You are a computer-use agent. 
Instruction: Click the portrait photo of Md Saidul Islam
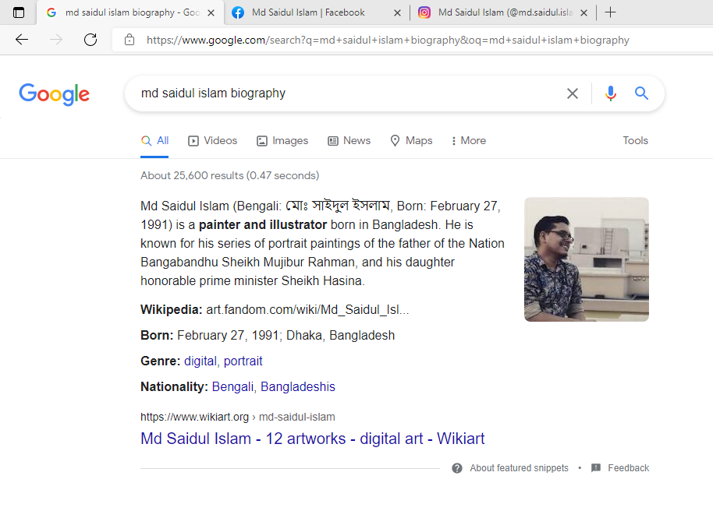click(x=586, y=259)
